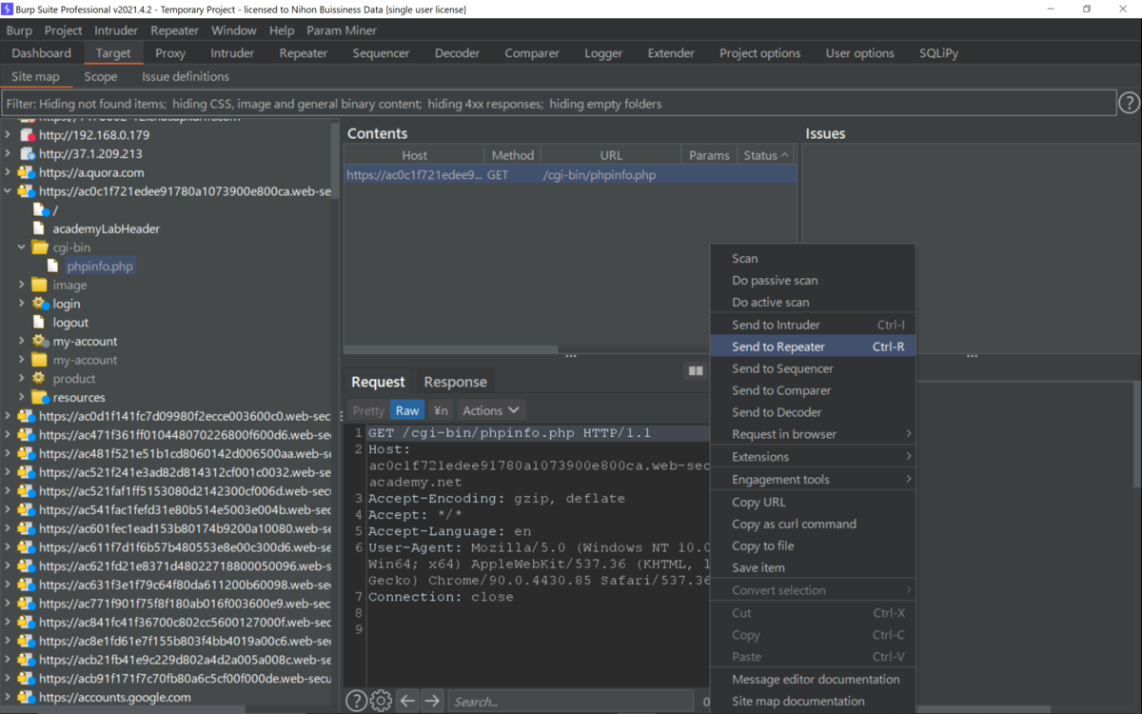This screenshot has height=714, width=1142.
Task: Select Send to Comparer entry
Action: [813, 390]
